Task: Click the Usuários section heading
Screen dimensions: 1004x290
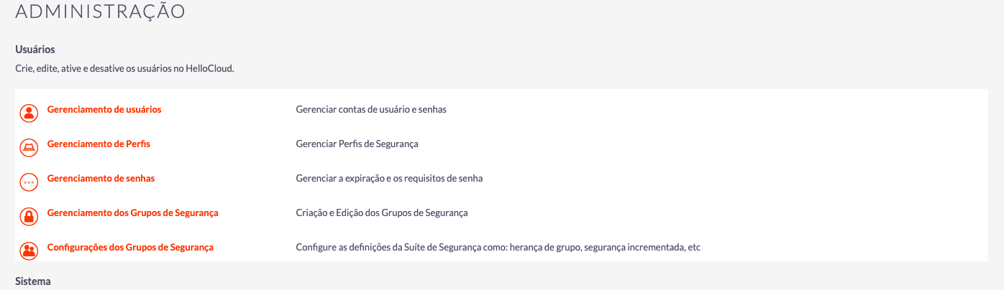Action: pyautogui.click(x=35, y=50)
